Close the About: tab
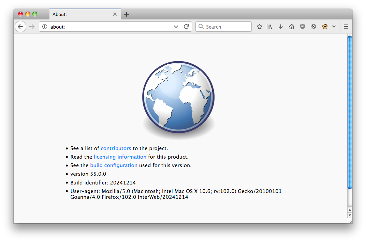366x242 pixels. point(115,14)
